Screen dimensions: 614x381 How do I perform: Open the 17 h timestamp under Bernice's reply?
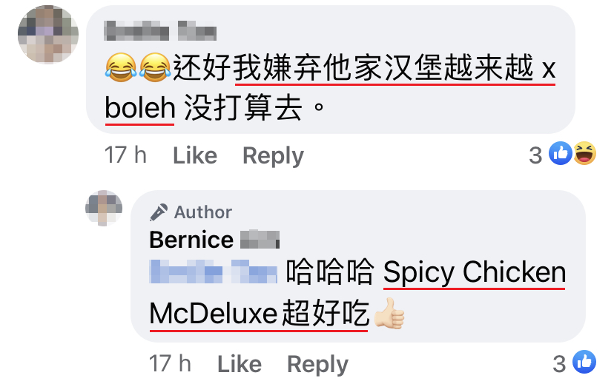click(170, 364)
